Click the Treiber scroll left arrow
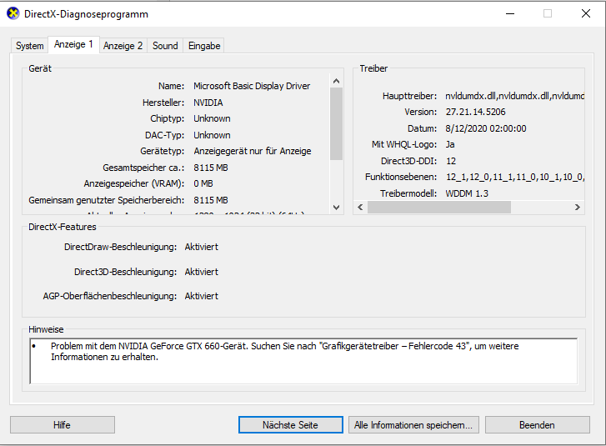The image size is (606, 446). coord(360,207)
